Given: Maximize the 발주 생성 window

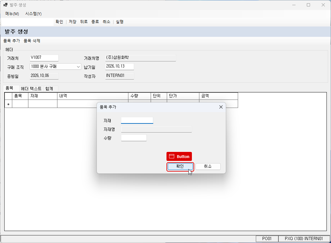Looking at the screenshot, I should tap(308, 5).
